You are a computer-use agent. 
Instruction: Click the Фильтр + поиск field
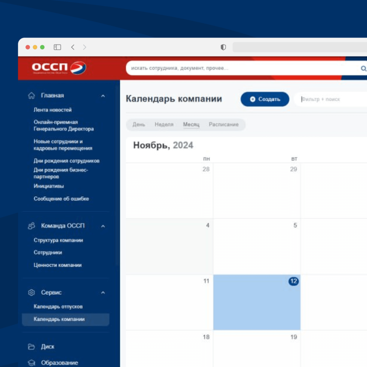tap(332, 99)
